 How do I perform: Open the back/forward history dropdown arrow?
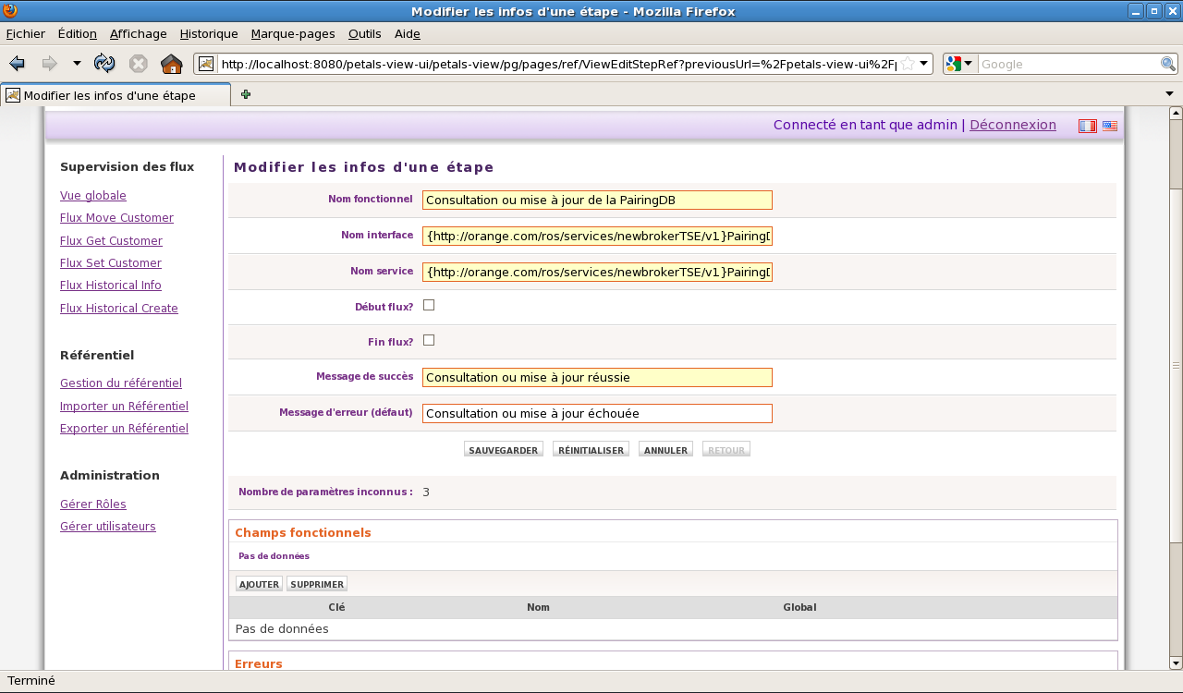coord(77,64)
